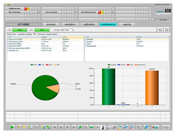Click the green TPRO pie legend swatch

coord(32,65)
